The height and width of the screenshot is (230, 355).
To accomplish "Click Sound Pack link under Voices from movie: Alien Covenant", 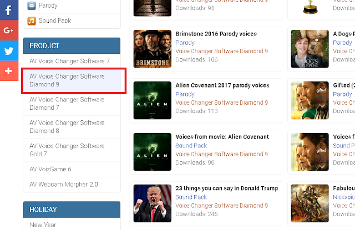I will (191, 146).
